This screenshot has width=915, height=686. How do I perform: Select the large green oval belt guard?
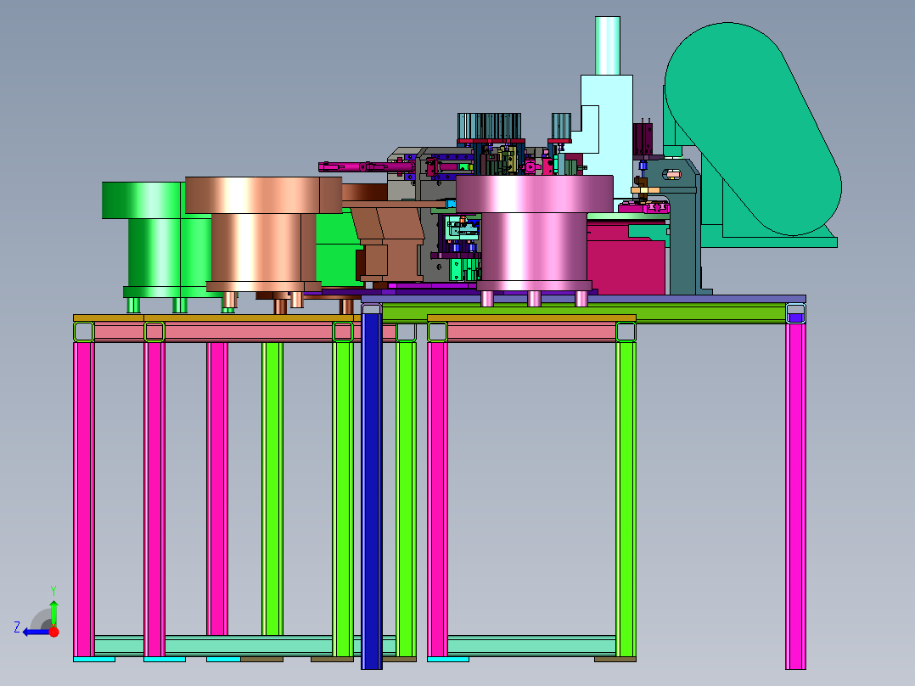click(753, 129)
